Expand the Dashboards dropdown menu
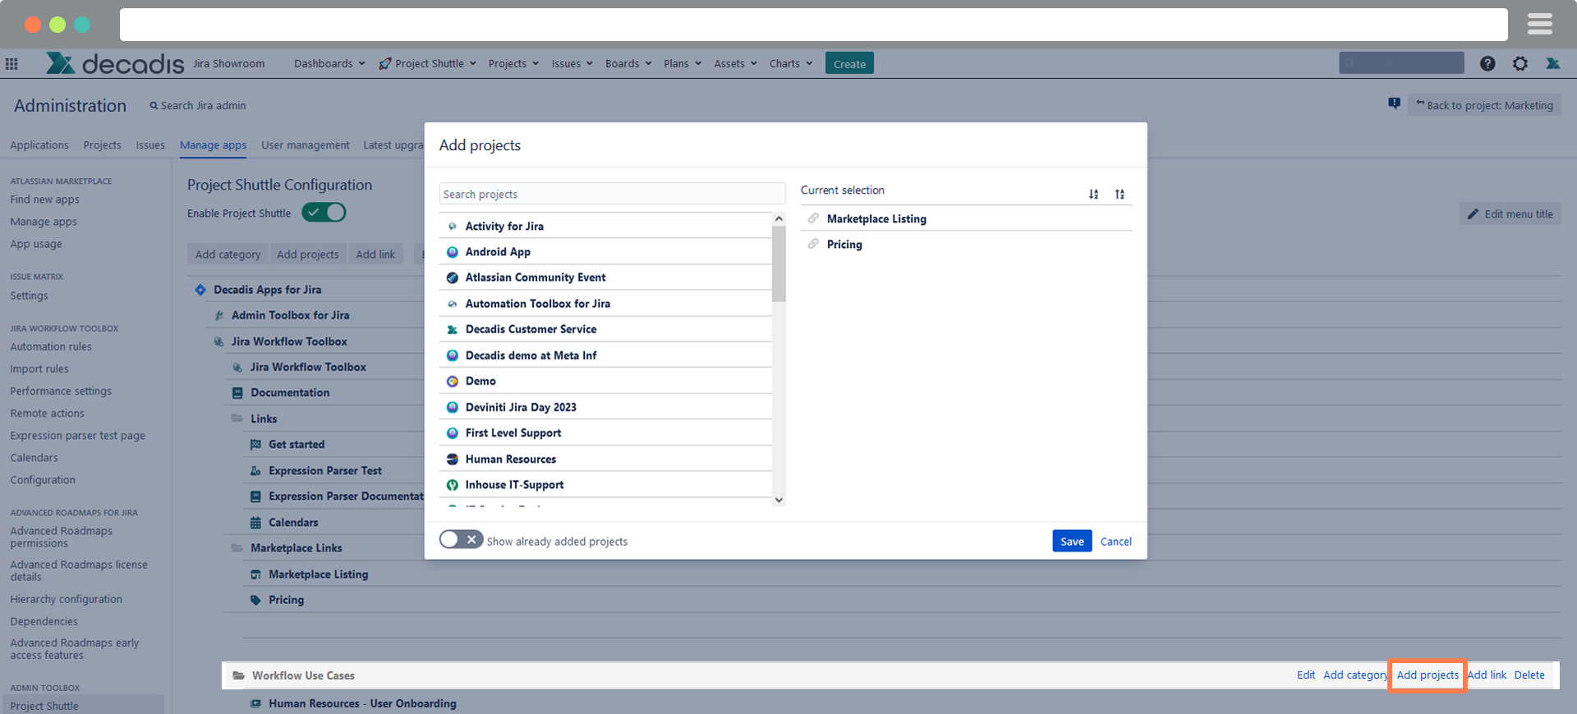The image size is (1577, 714). (329, 63)
